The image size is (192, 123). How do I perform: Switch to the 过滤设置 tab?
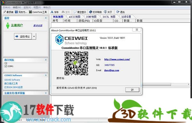click(x=126, y=17)
